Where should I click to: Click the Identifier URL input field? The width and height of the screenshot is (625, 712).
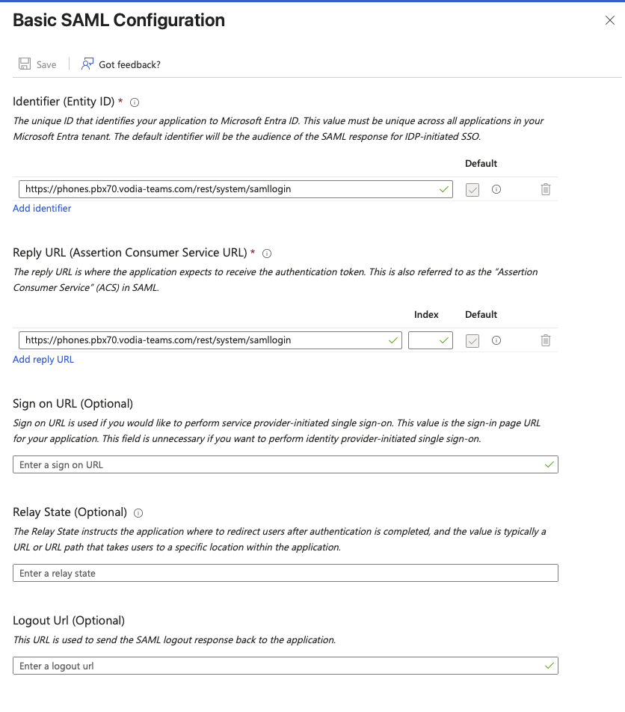pos(224,189)
